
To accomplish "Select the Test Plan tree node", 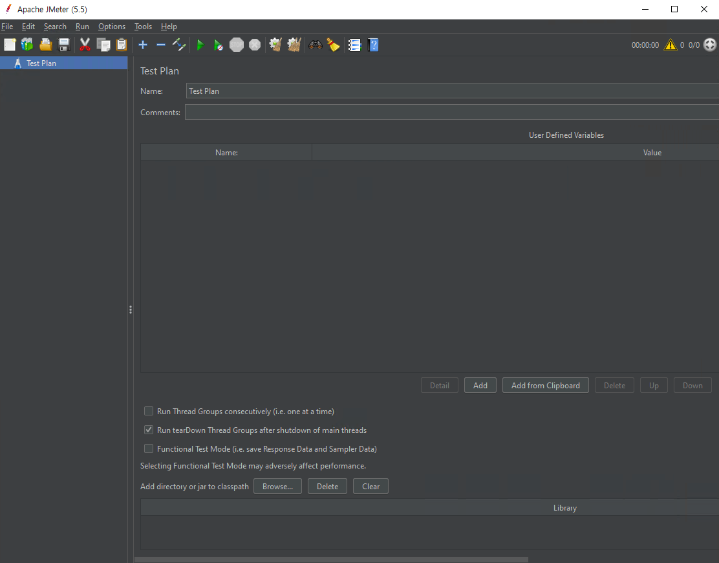I will pyautogui.click(x=64, y=63).
